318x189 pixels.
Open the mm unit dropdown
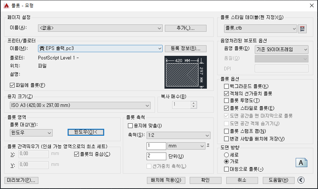tap(186, 146)
